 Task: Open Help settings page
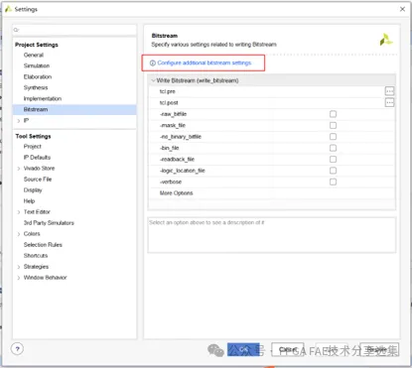29,201
